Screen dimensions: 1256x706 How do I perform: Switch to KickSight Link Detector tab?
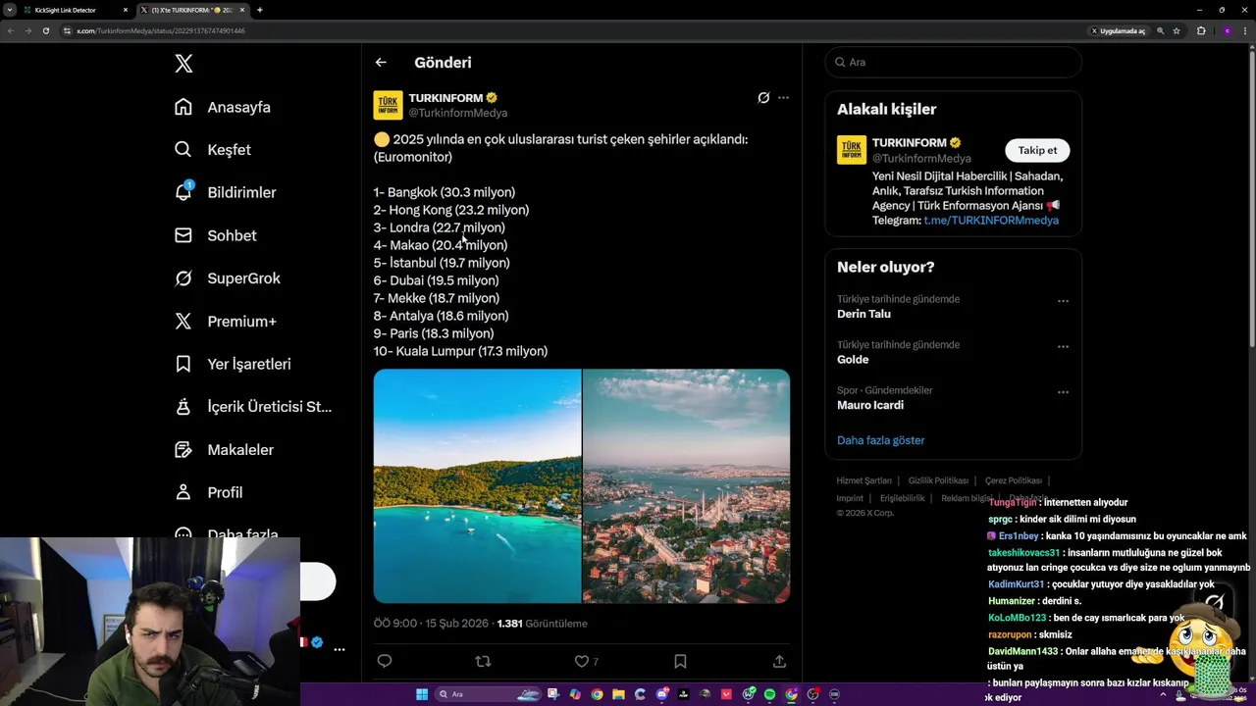coord(75,10)
